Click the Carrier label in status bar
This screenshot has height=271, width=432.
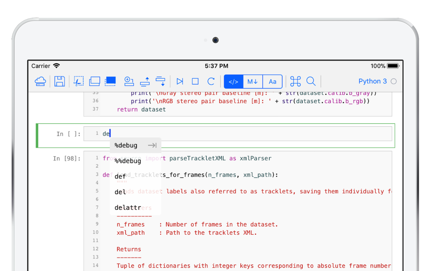[x=41, y=66]
